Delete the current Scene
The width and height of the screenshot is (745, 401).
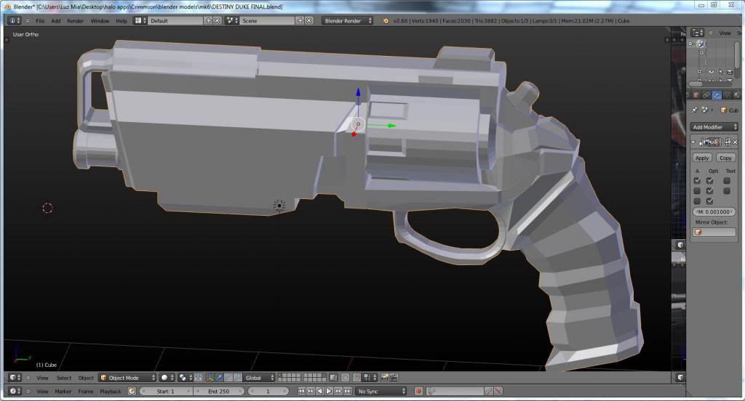coord(309,21)
